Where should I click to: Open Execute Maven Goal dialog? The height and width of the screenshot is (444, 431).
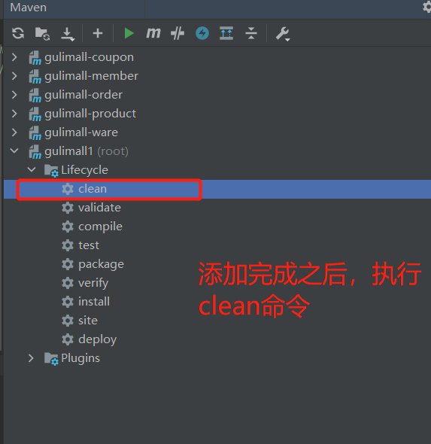(153, 33)
